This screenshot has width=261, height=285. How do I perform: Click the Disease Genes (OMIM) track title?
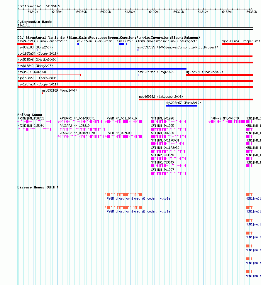coord(38,187)
